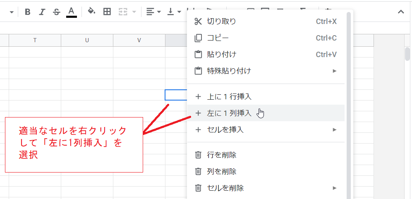
Task: Click the submenu arrow on セルを挿入
Action: coord(335,129)
